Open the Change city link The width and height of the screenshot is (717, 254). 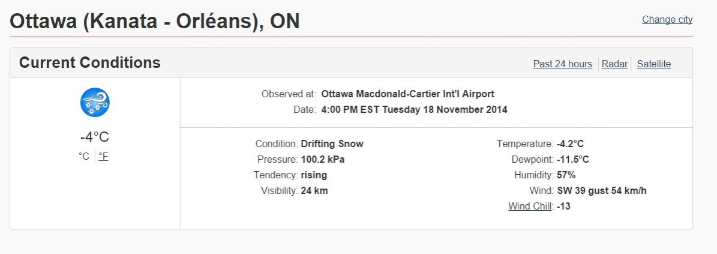667,20
